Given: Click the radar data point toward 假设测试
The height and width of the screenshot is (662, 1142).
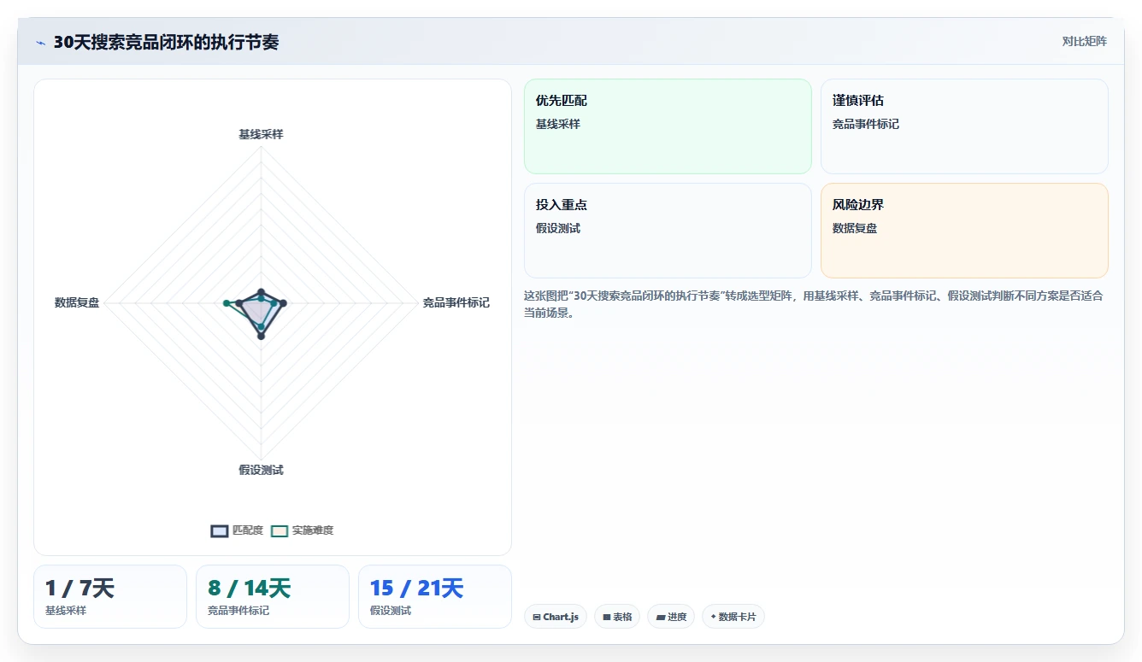Looking at the screenshot, I should click(261, 337).
